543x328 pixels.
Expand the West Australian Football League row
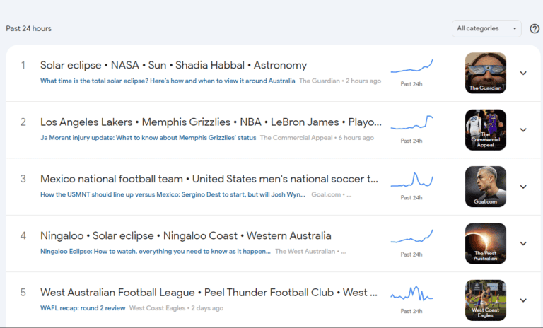(x=523, y=300)
